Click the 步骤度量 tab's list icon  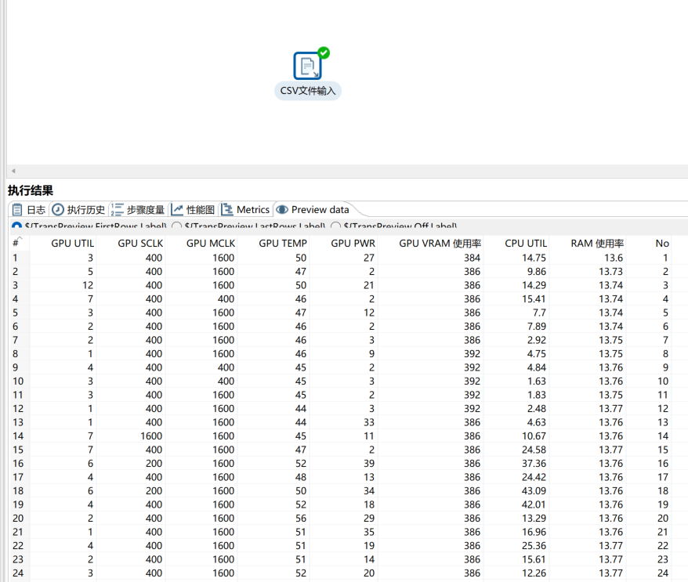click(x=118, y=210)
